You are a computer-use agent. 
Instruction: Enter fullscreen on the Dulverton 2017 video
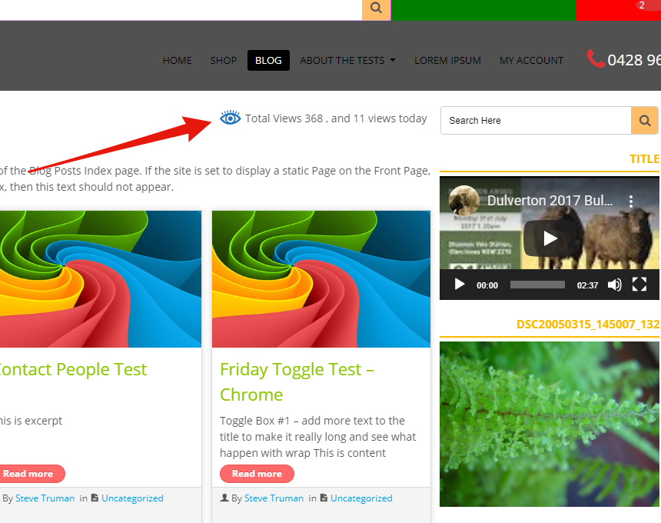coord(639,284)
